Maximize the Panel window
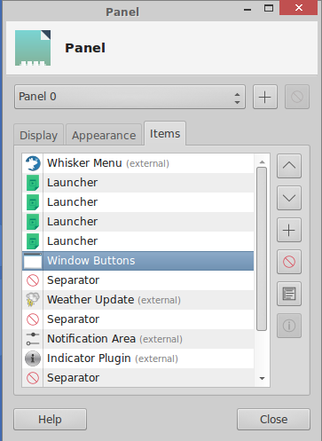The width and height of the screenshot is (322, 441). pos(269,8)
